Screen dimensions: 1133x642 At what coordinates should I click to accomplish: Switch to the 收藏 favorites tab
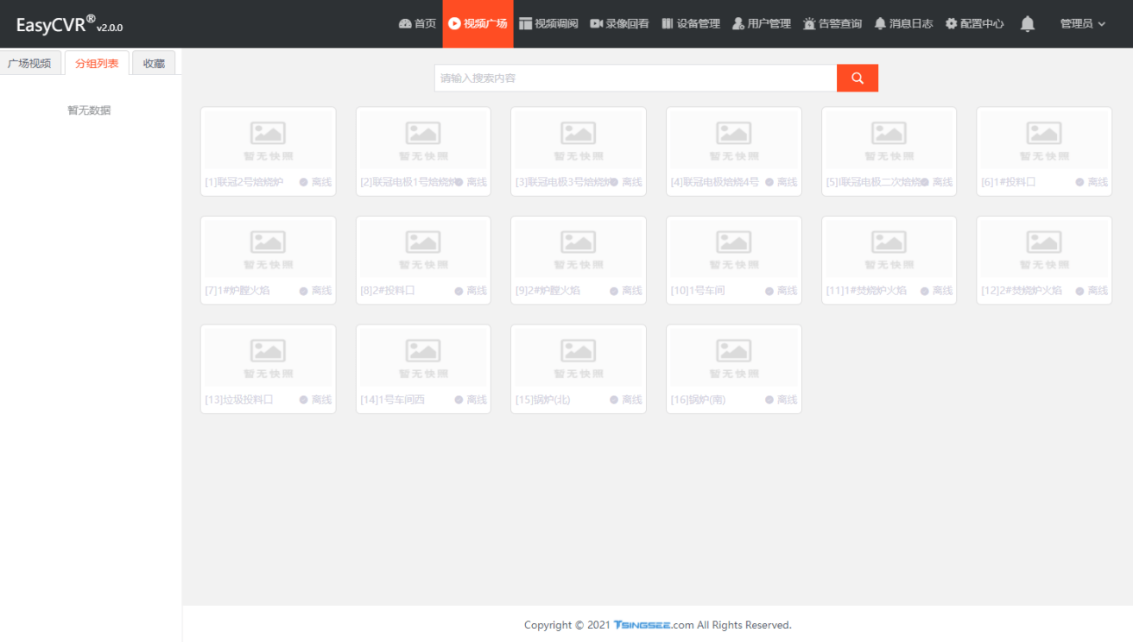(154, 63)
